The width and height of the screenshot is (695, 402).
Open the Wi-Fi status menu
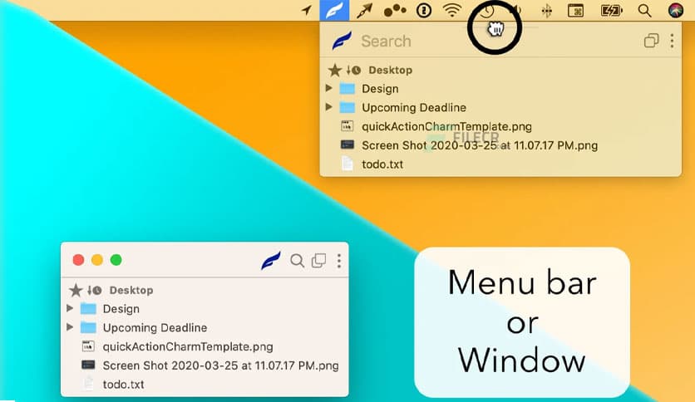click(x=452, y=10)
